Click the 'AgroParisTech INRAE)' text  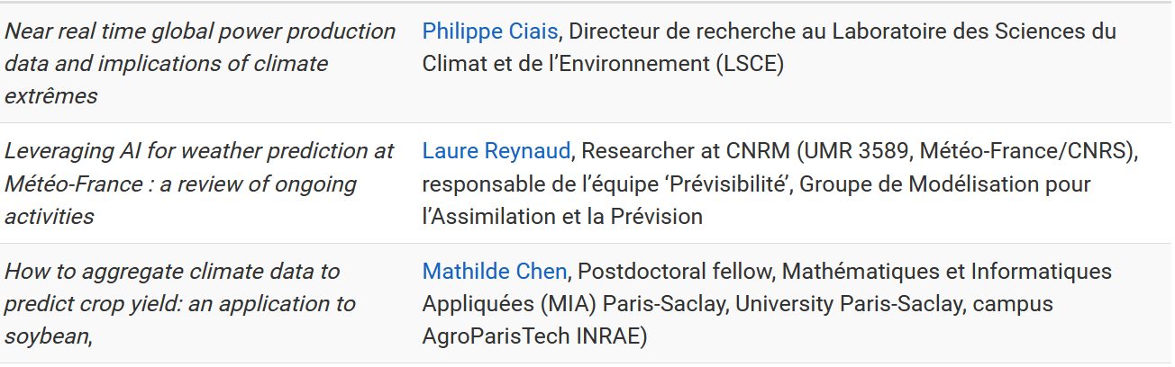[535, 336]
